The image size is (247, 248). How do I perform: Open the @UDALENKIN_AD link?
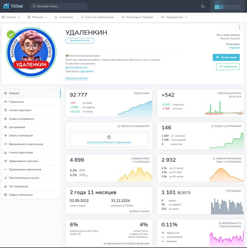(76, 68)
